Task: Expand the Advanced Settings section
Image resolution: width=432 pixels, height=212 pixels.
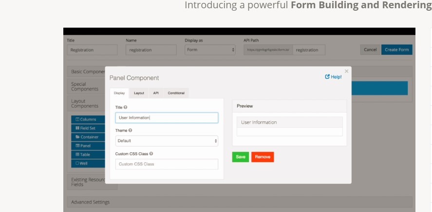Action: pyautogui.click(x=91, y=202)
